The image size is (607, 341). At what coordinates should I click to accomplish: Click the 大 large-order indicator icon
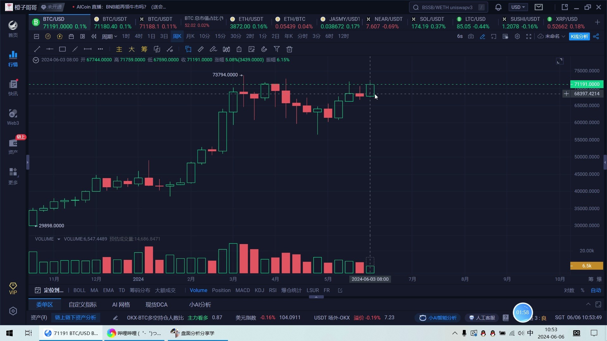[132, 49]
